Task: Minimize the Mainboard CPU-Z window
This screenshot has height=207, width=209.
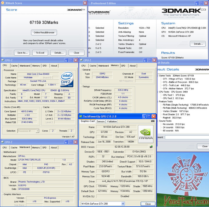Action: point(66,142)
